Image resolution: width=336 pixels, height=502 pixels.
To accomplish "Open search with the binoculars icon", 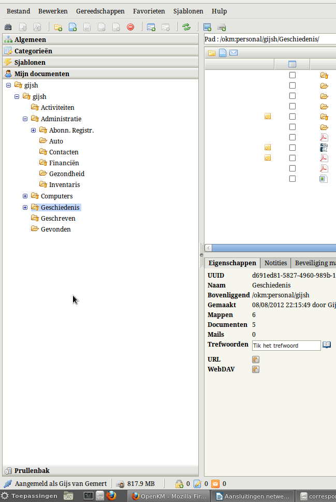I will pyautogui.click(x=8, y=27).
